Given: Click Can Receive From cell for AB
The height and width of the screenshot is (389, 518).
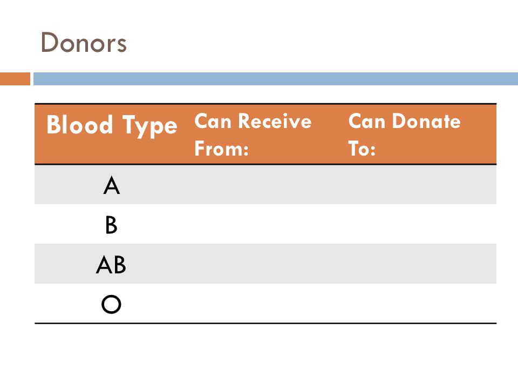Looking at the screenshot, I should (265, 264).
